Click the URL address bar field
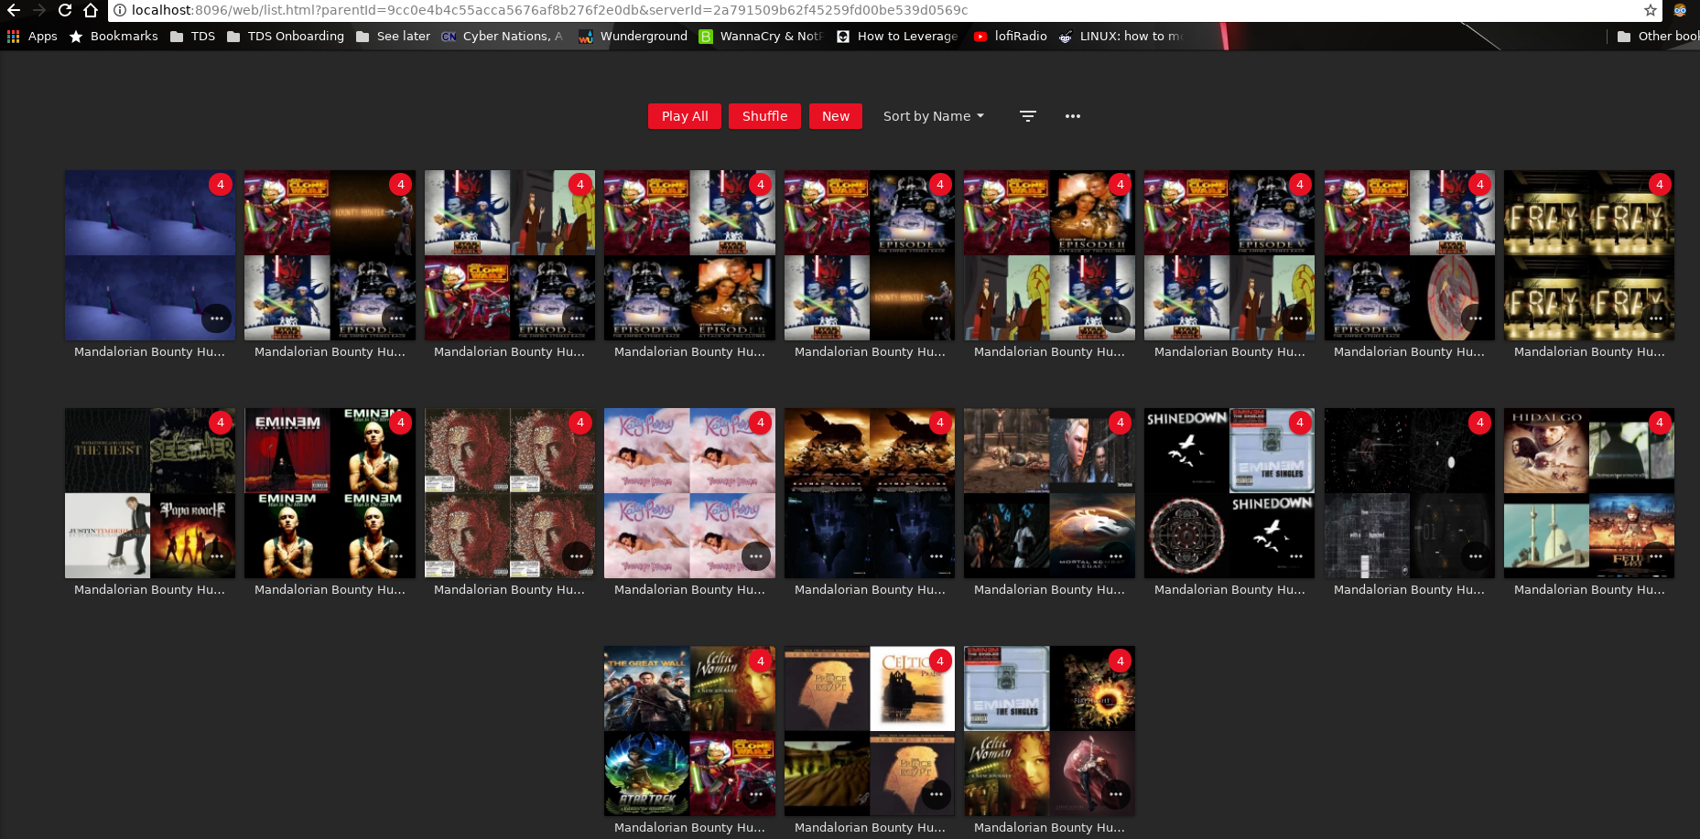The width and height of the screenshot is (1700, 839). 824,10
